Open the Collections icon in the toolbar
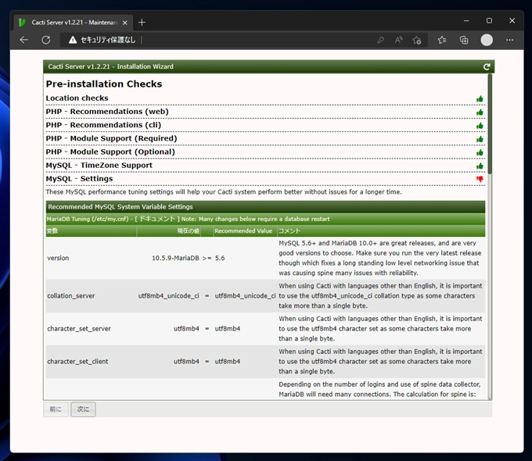The image size is (532, 461). [464, 40]
